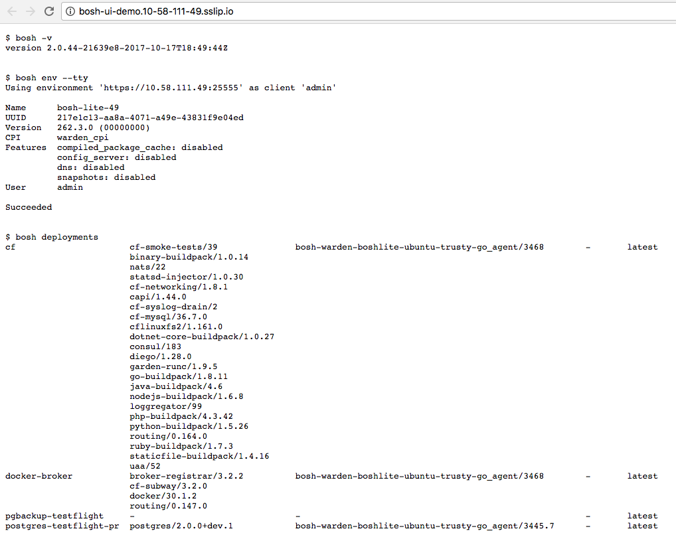Click the browser forward arrow
The width and height of the screenshot is (676, 545).
pos(30,11)
